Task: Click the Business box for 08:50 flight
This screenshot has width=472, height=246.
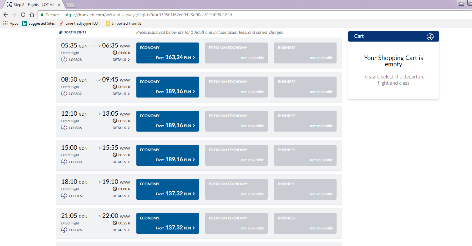Action: [x=305, y=87]
